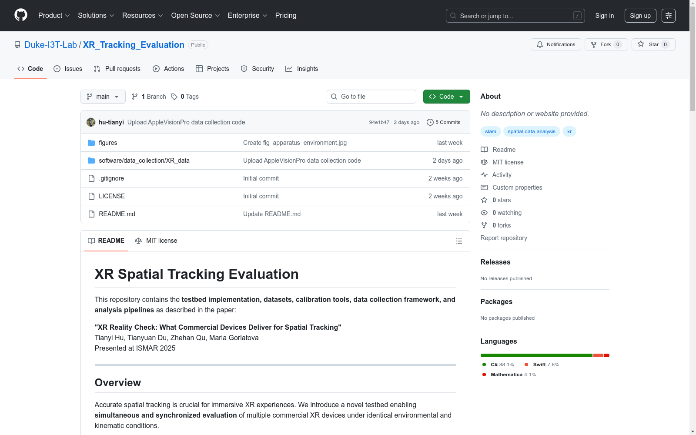Open the Report repository link
This screenshot has width=696, height=435.
tap(504, 238)
